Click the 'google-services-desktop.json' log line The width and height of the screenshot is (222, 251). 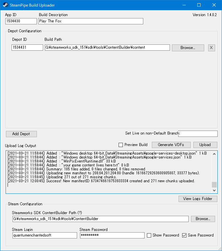107,153
